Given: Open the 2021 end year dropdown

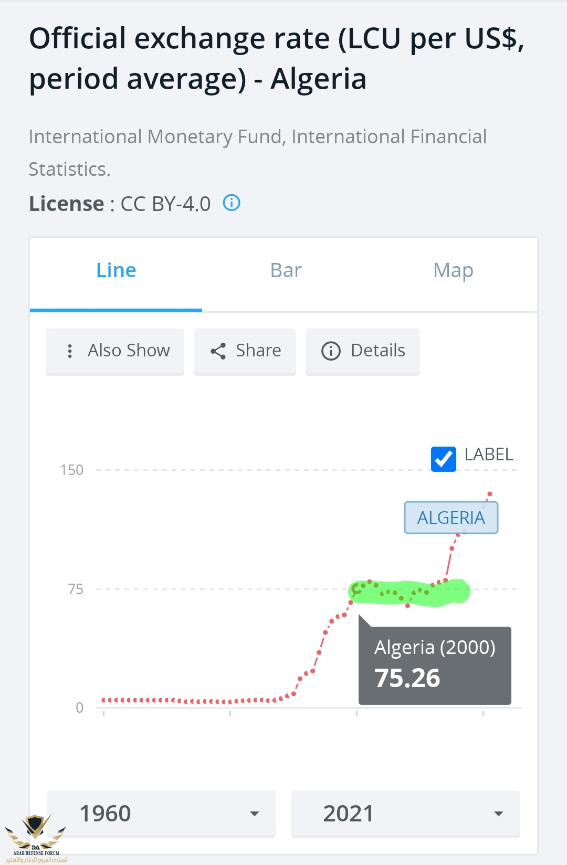Looking at the screenshot, I should [x=405, y=814].
